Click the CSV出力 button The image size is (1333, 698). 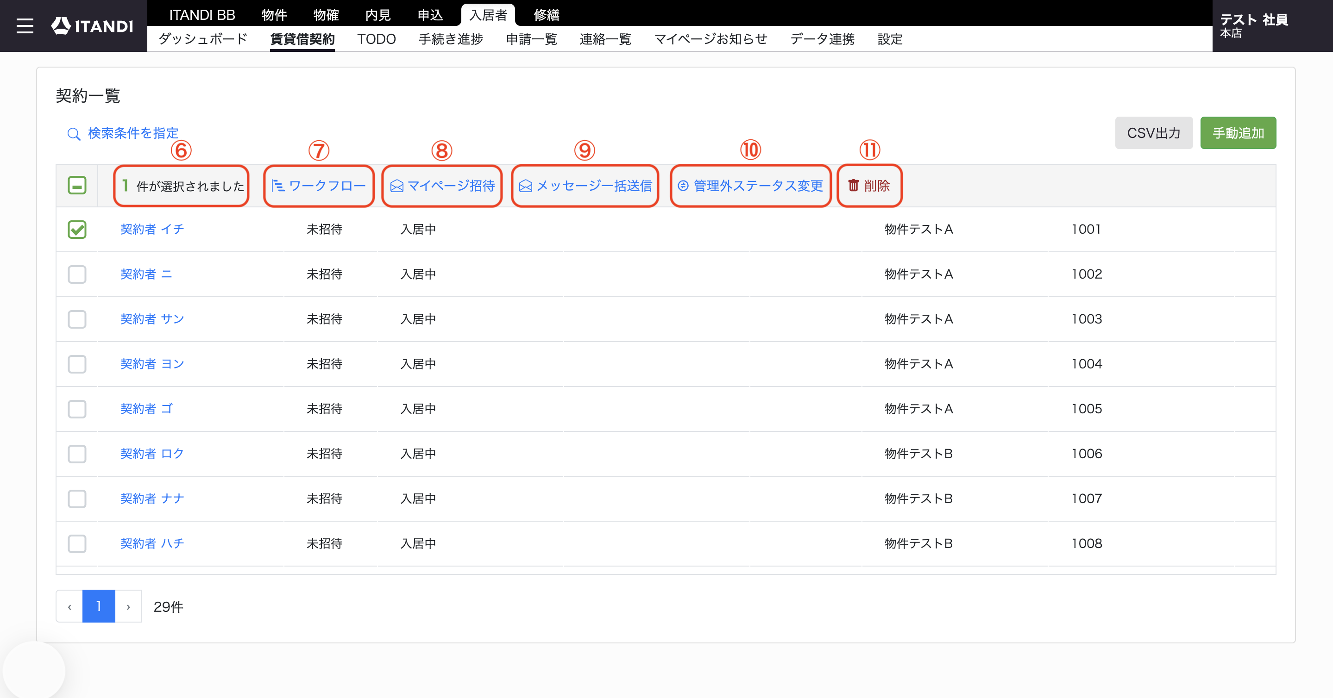coord(1153,133)
